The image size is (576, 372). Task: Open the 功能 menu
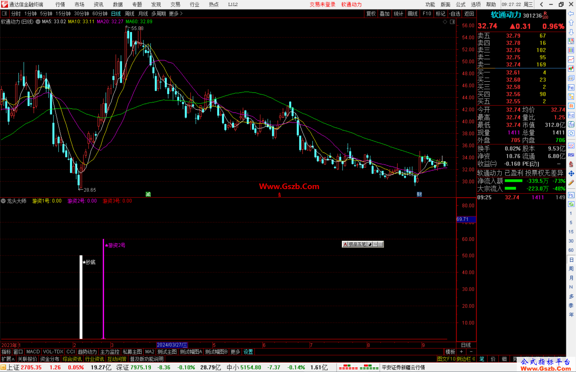(430, 5)
